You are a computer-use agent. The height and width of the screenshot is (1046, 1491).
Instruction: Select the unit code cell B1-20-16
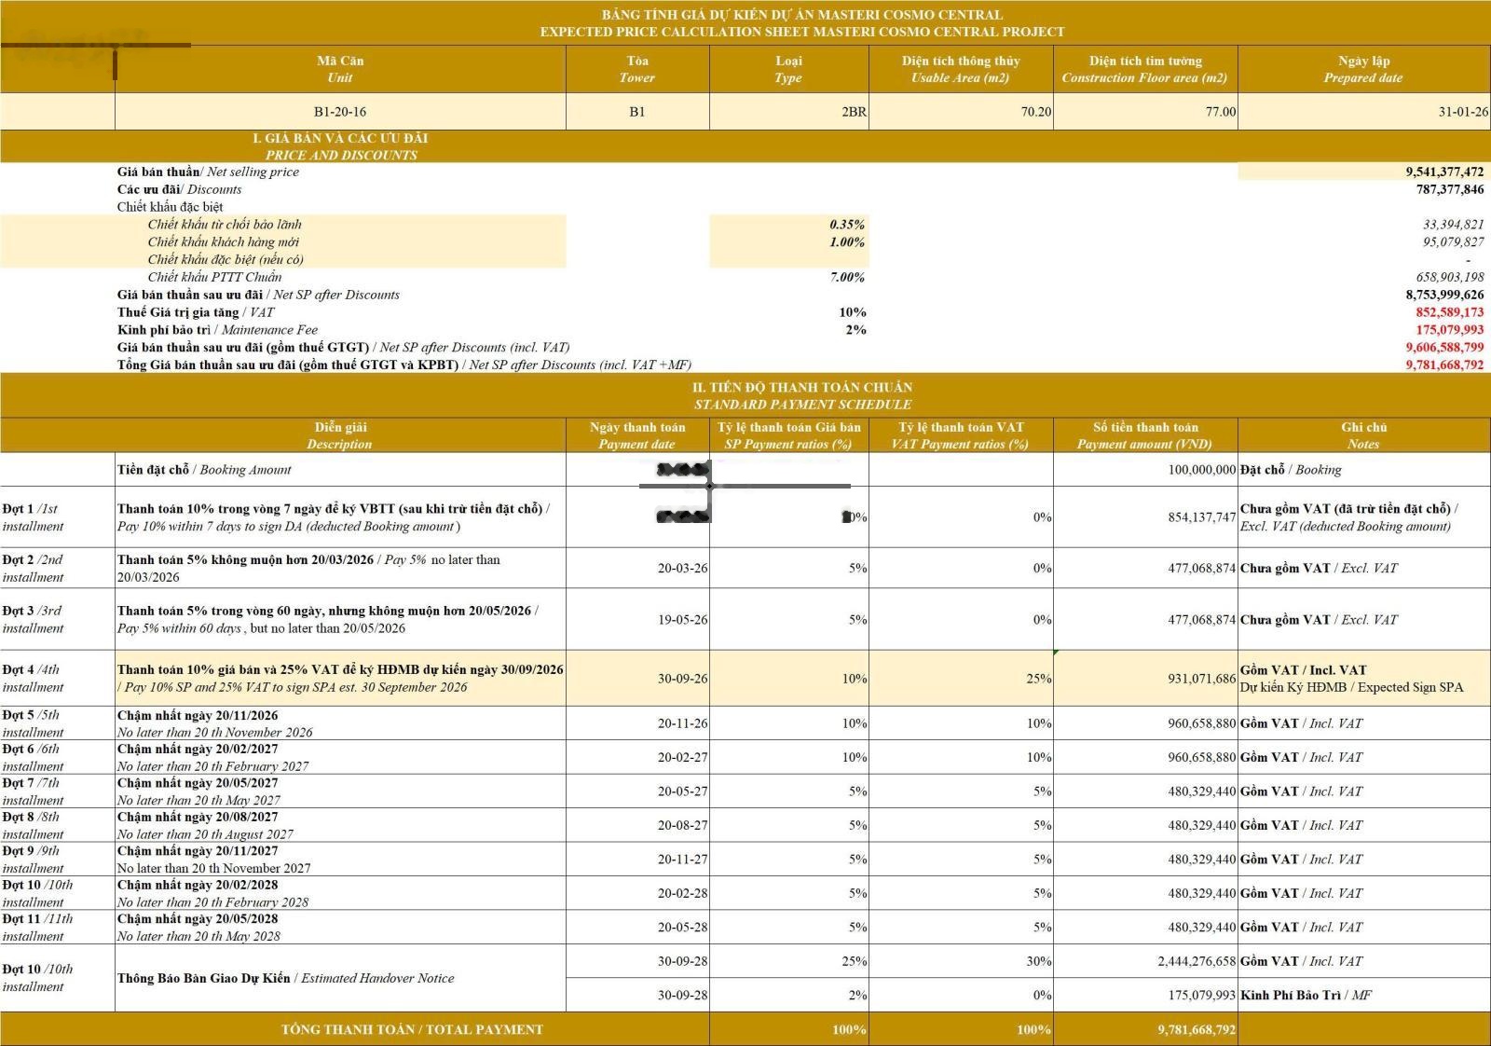click(x=340, y=112)
